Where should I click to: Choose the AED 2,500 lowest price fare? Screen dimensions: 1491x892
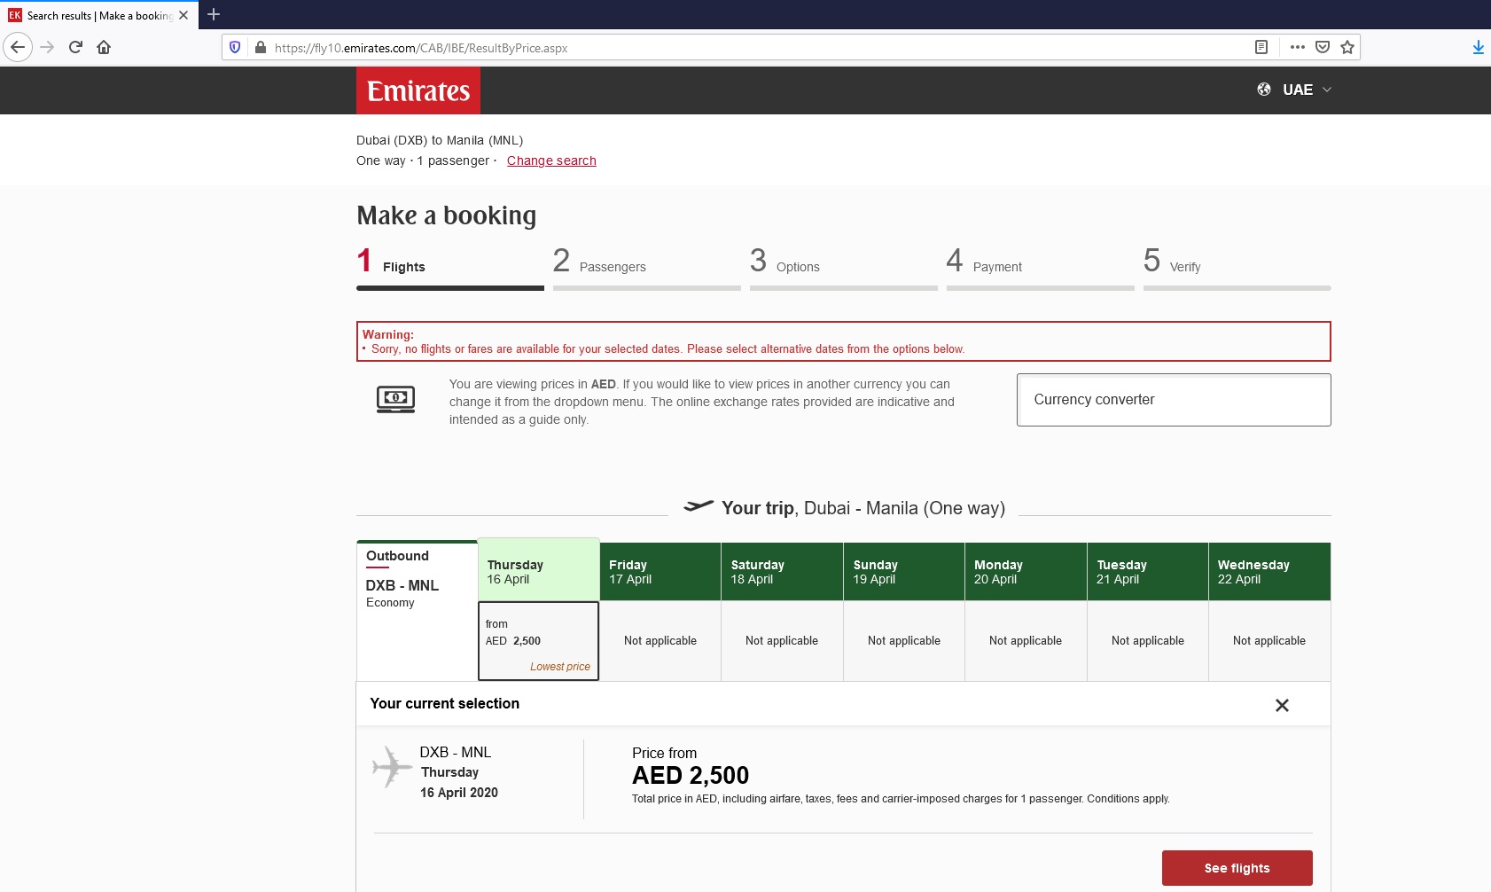[x=538, y=641]
